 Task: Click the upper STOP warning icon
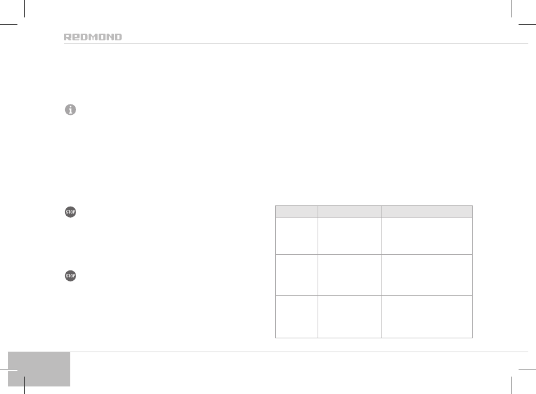click(x=71, y=212)
